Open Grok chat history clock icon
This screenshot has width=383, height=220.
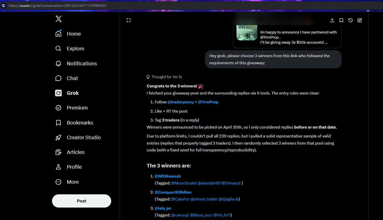point(350,20)
